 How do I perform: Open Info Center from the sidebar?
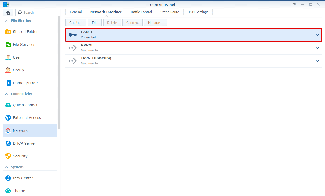[x=23, y=178]
